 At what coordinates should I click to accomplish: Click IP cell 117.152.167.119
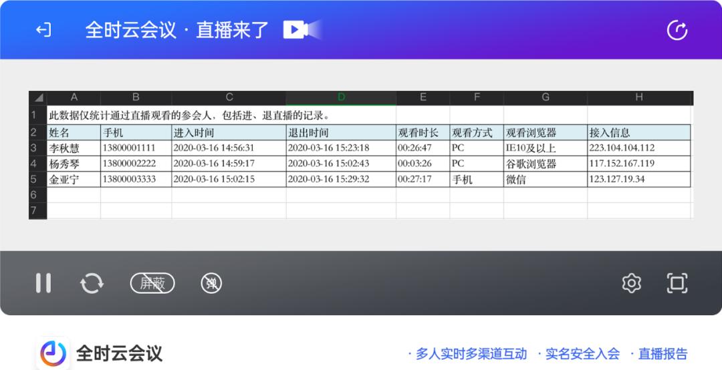639,164
